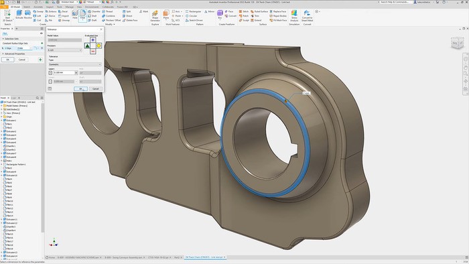Select the Thread tool
Image resolution: width=469 pixels, height=264 pixels.
click(x=107, y=11)
